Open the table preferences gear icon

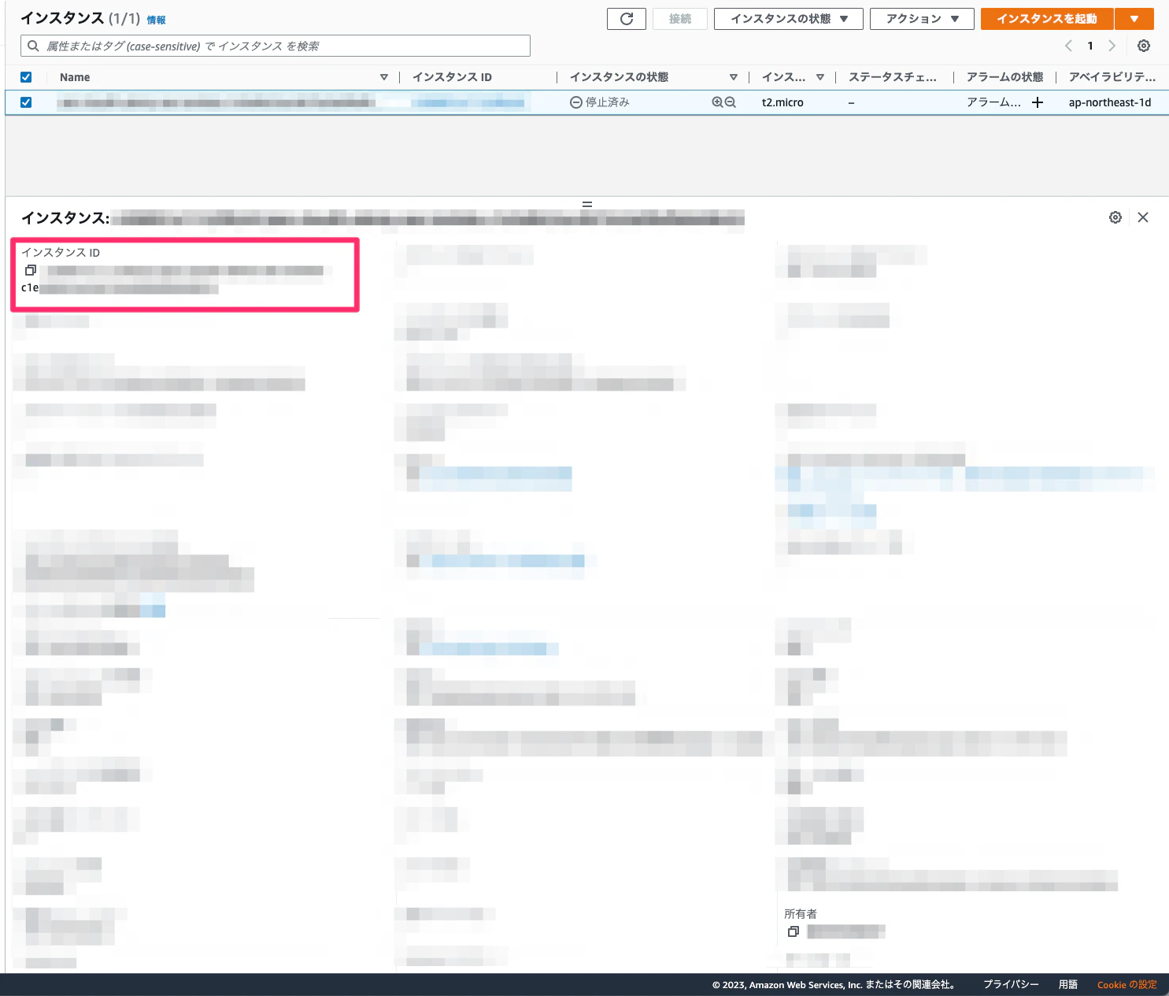click(1144, 45)
